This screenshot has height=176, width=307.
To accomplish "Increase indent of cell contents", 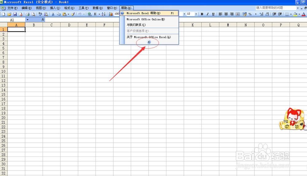I will [x=280, y=14].
